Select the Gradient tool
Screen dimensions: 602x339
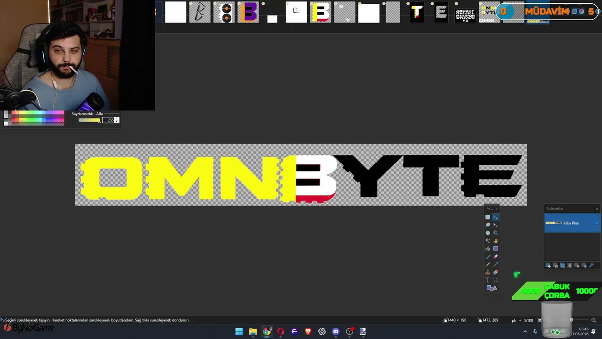click(x=496, y=249)
